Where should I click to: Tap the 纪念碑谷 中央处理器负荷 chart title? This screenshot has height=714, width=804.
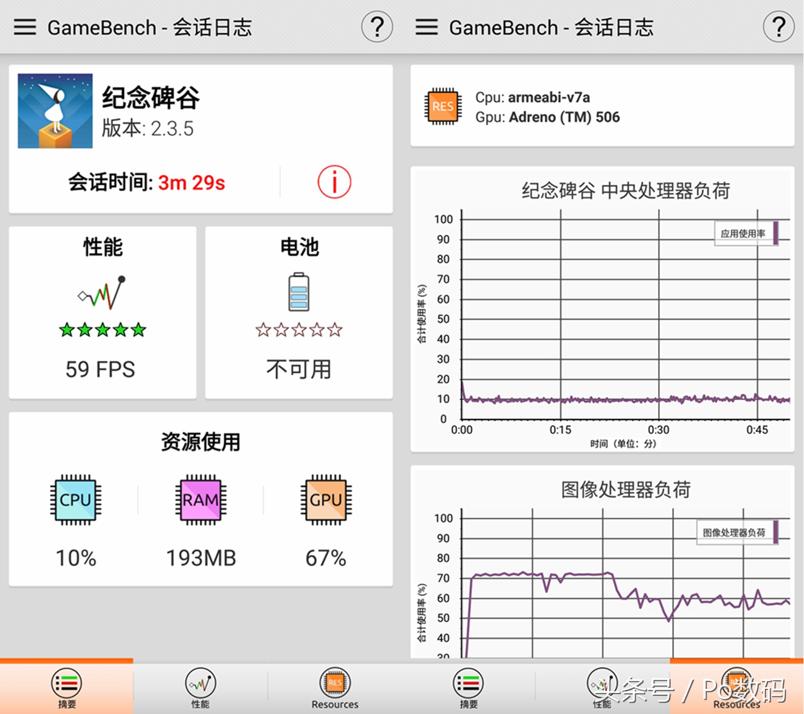tap(626, 191)
